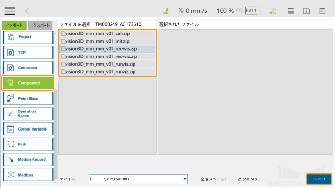335x189 pixels.
Task: Select the TCP category
Action: (x=28, y=53)
